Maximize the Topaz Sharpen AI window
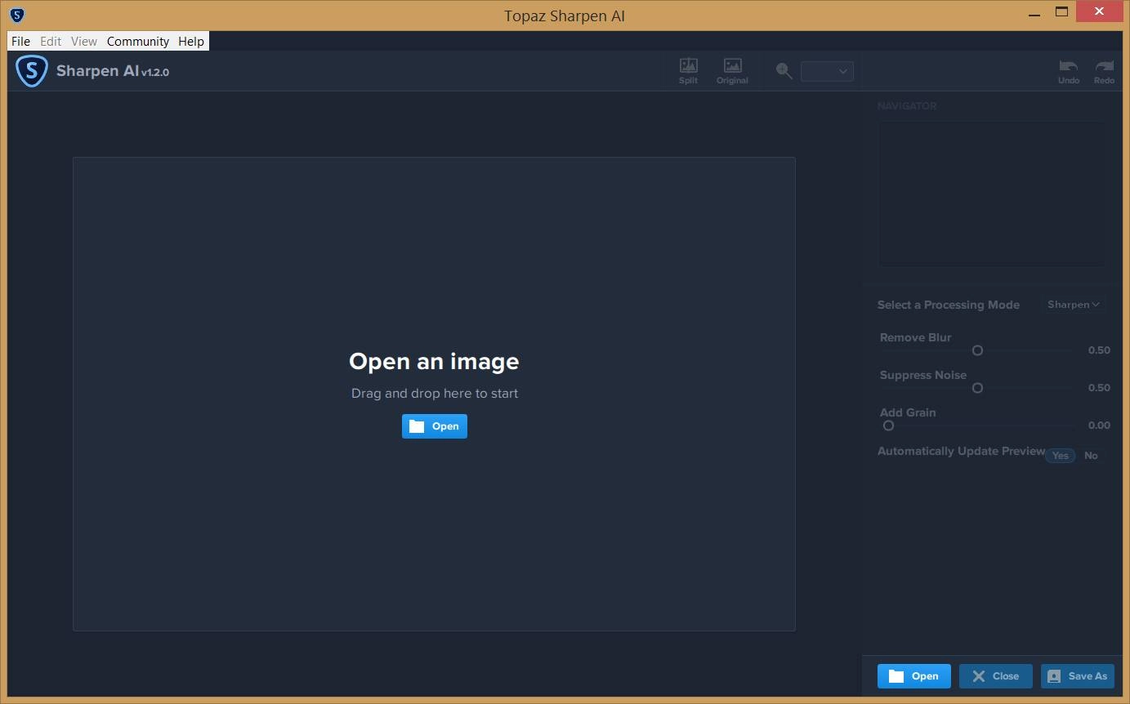Screen dimensions: 1130x704 coord(1061,11)
